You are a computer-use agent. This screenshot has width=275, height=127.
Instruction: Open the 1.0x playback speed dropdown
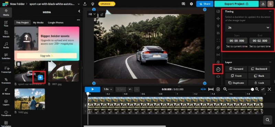(108, 89)
